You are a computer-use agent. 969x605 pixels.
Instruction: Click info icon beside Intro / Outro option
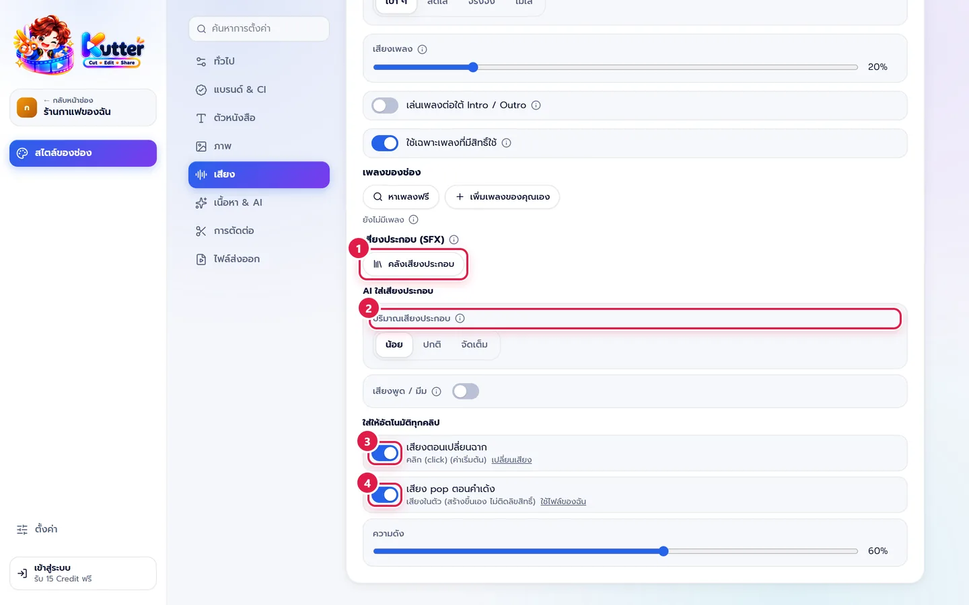coord(536,105)
